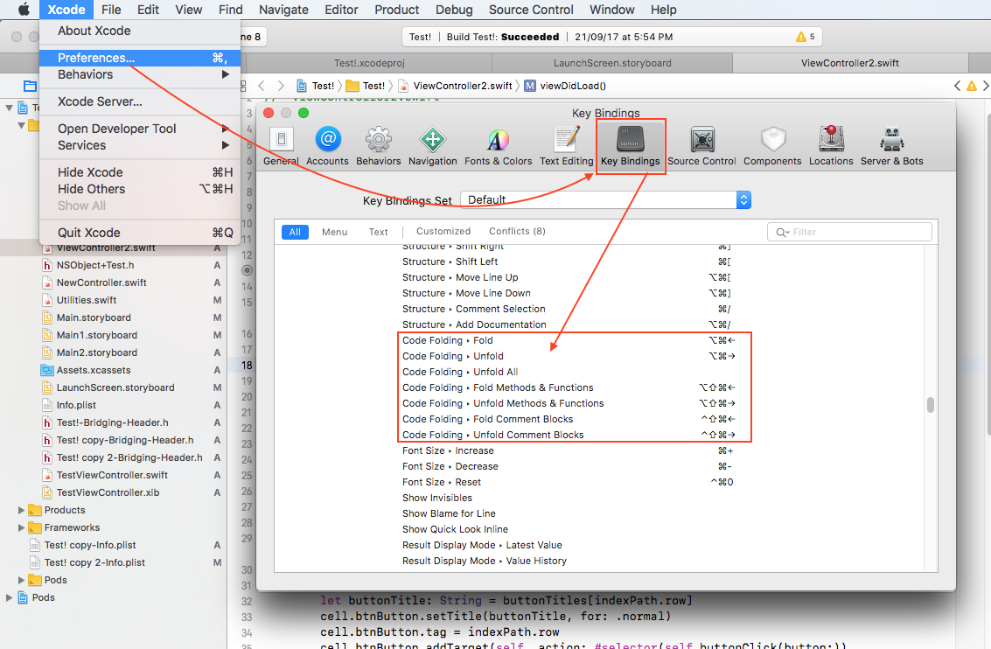Open the Behaviors submenu
Screen dimensions: 991x649
point(140,74)
